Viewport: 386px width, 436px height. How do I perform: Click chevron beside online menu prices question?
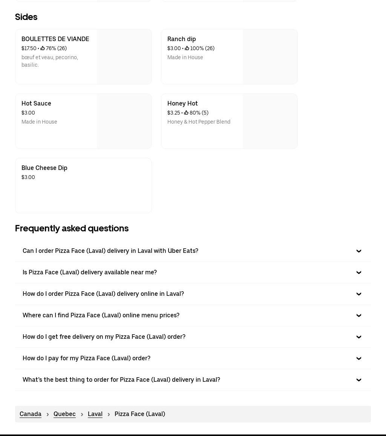pos(358,315)
